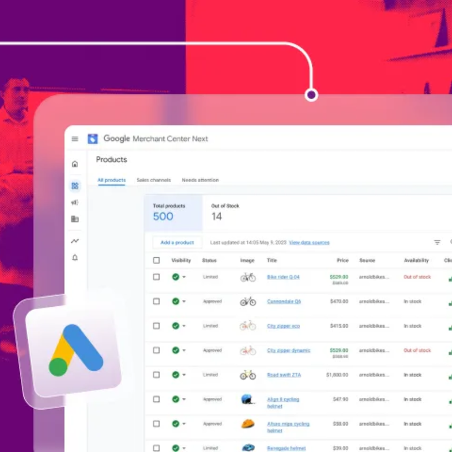Select the Out of Stock 14 card
Viewport: 452px width, 452px height.
(x=225, y=213)
